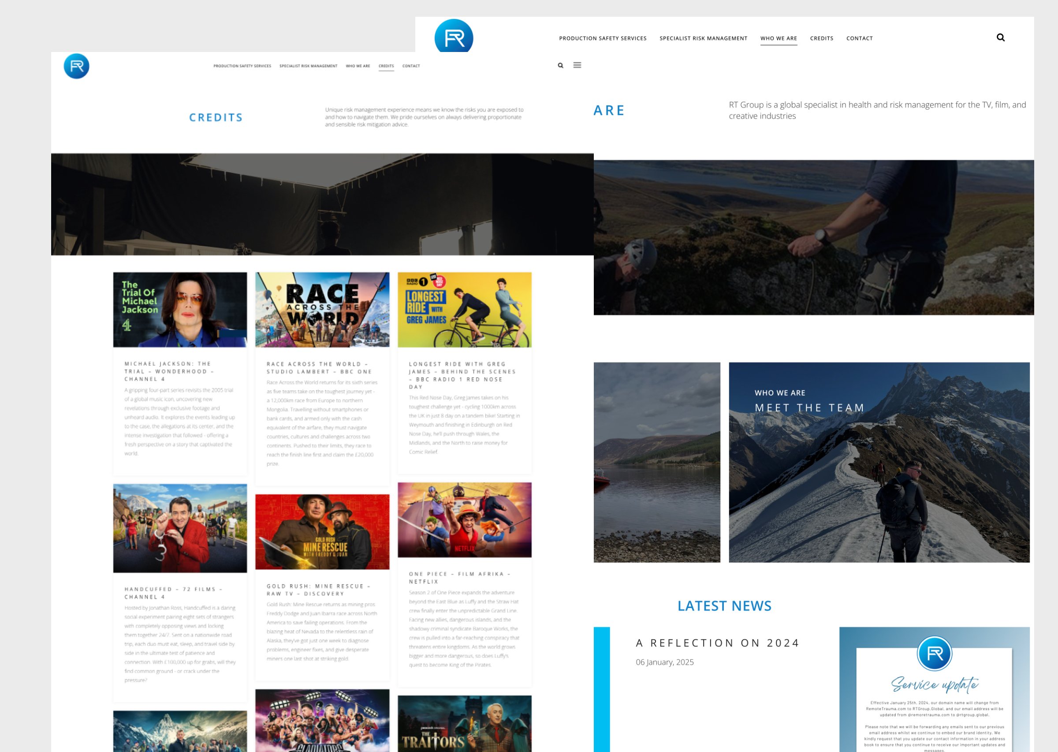The image size is (1058, 752).
Task: Open The Traitors poster thumbnail
Action: click(x=465, y=724)
